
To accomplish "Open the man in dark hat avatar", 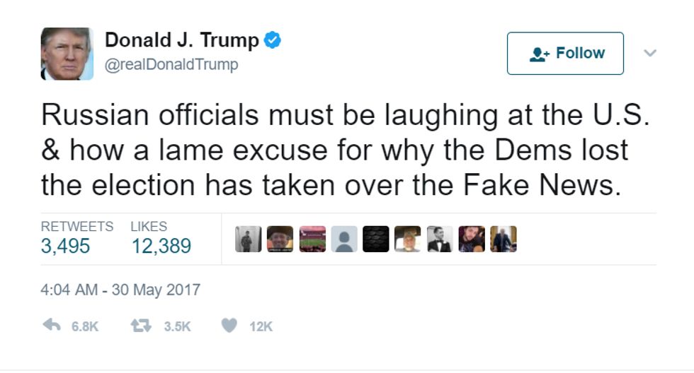I will coord(280,239).
